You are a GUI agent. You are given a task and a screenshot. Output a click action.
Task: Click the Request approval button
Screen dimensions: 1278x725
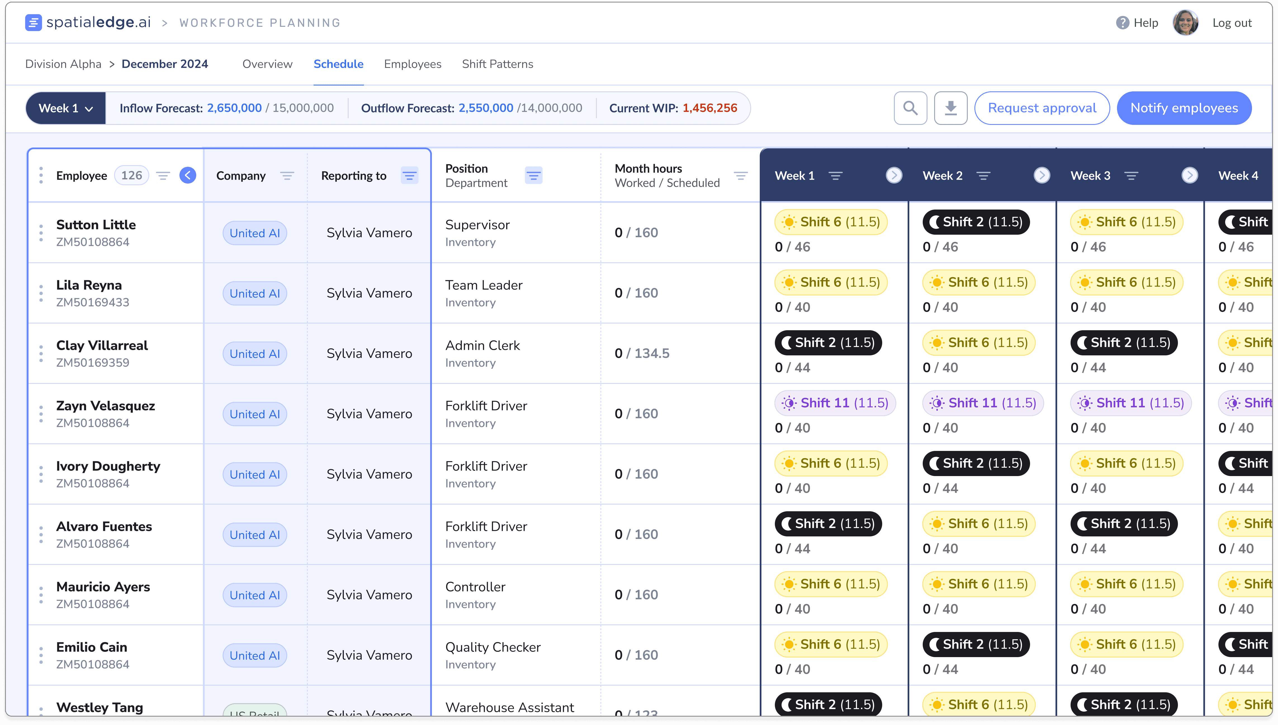pos(1042,108)
